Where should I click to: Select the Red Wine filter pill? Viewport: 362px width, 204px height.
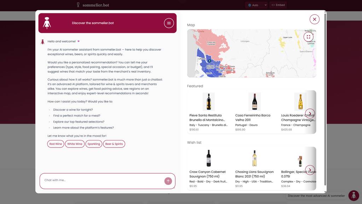(56, 144)
